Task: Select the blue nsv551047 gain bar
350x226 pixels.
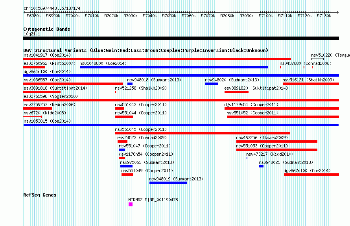Action: pyautogui.click(x=122, y=150)
